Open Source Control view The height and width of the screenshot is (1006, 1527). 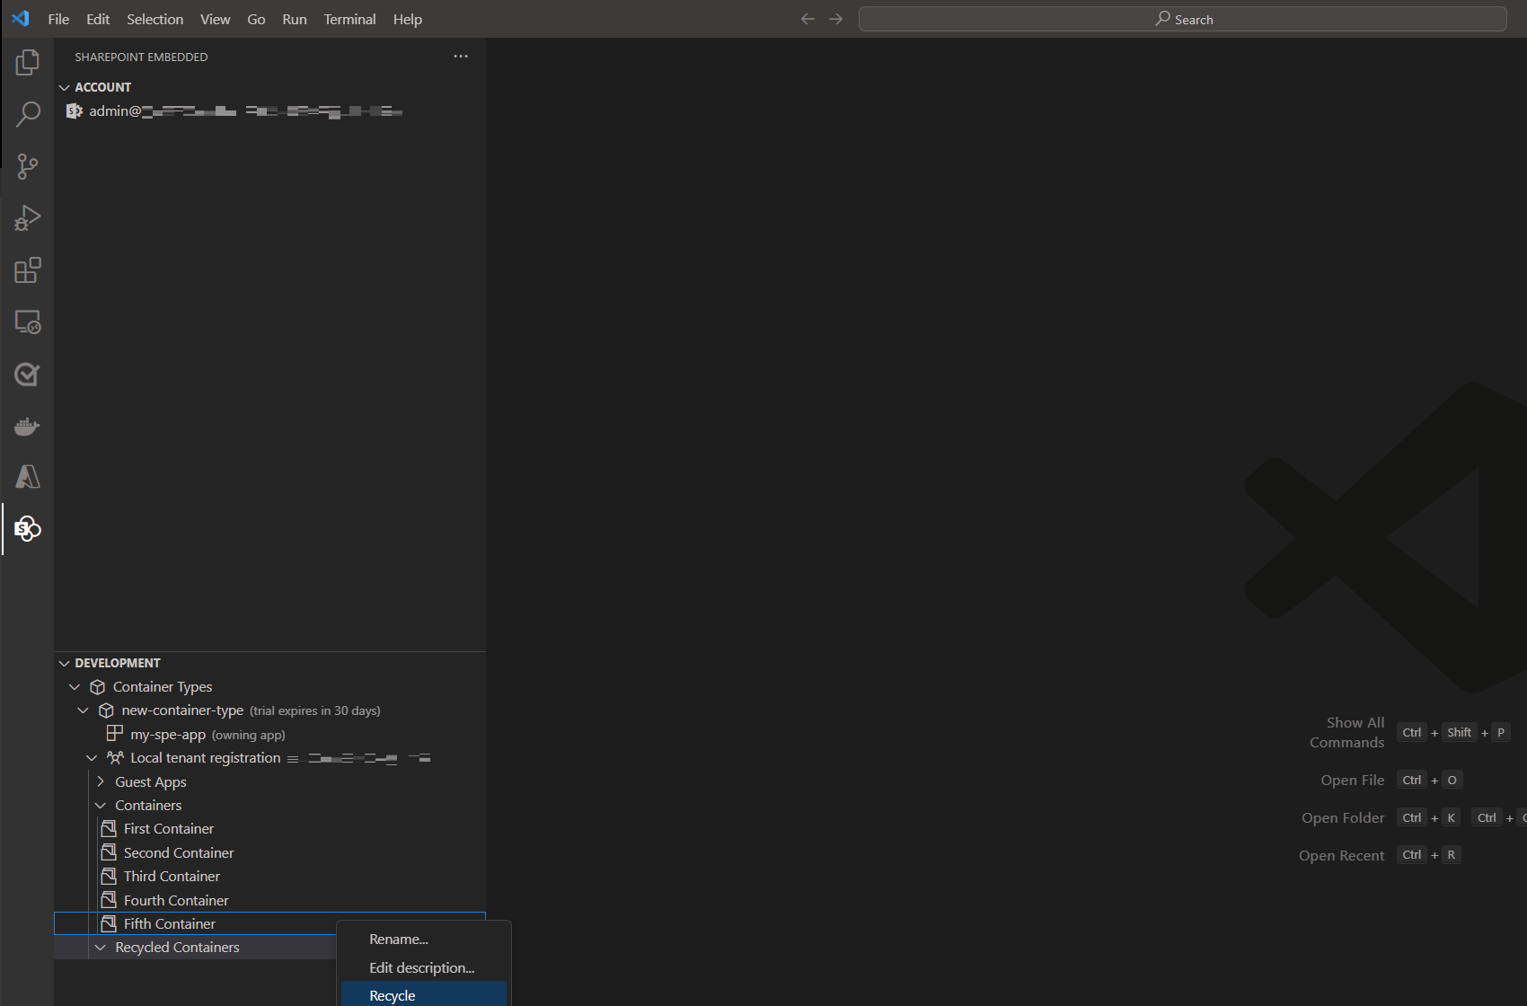click(28, 166)
